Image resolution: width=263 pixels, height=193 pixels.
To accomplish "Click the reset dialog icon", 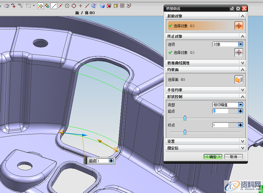I will tap(232, 9).
